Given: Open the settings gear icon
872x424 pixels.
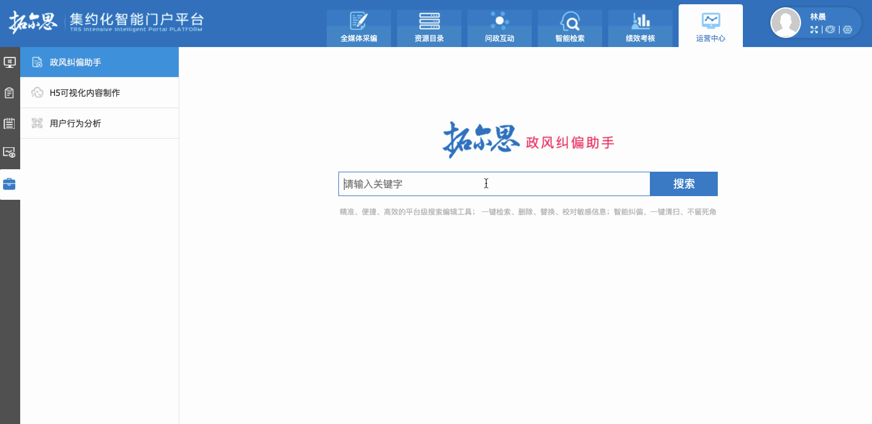Looking at the screenshot, I should 848,29.
